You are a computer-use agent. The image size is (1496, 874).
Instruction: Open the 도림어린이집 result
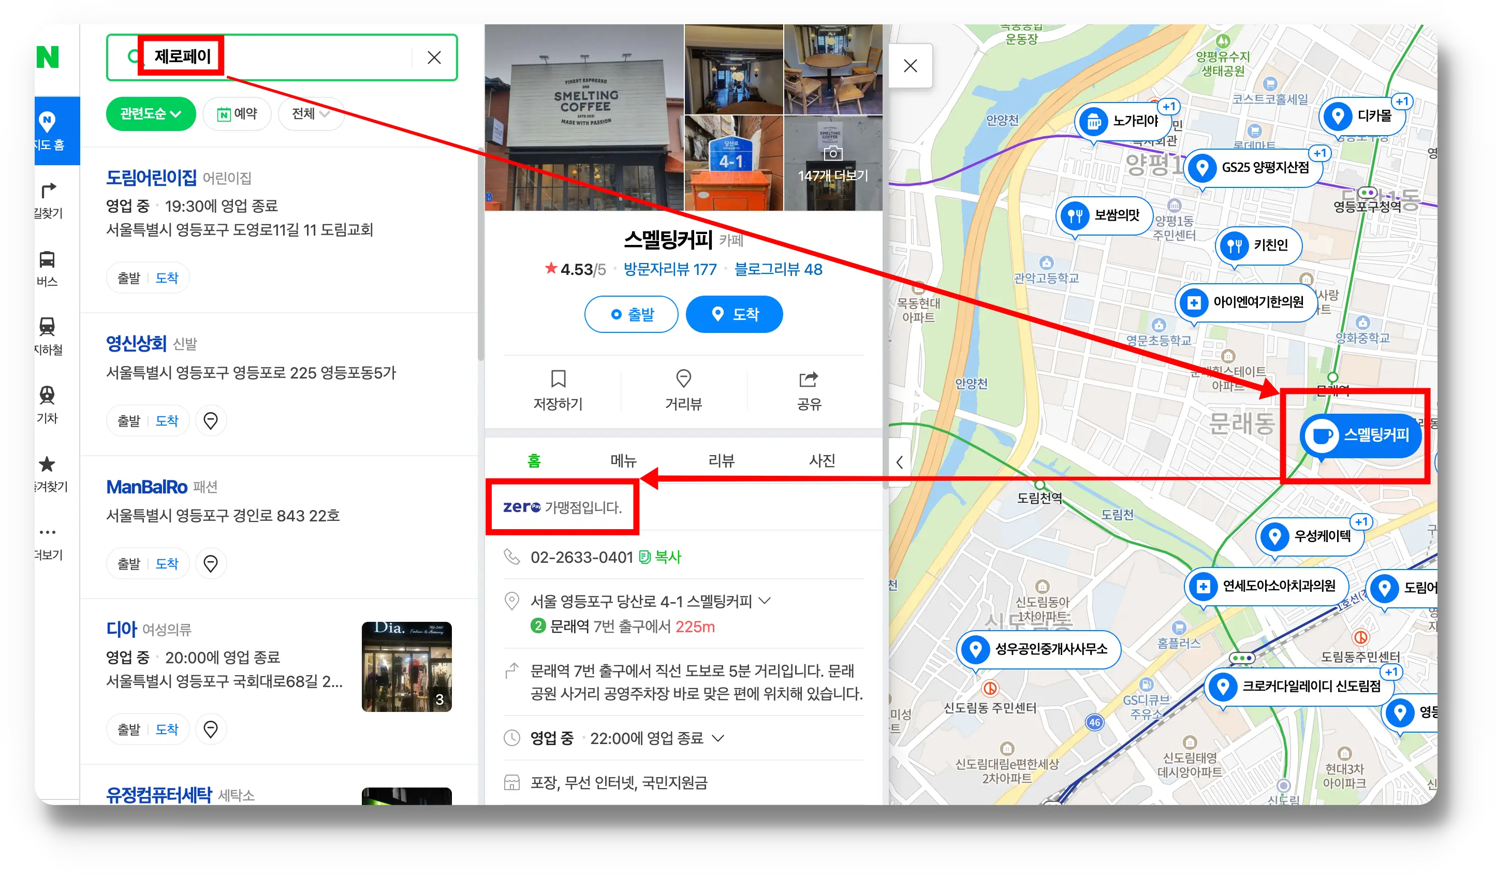click(151, 177)
